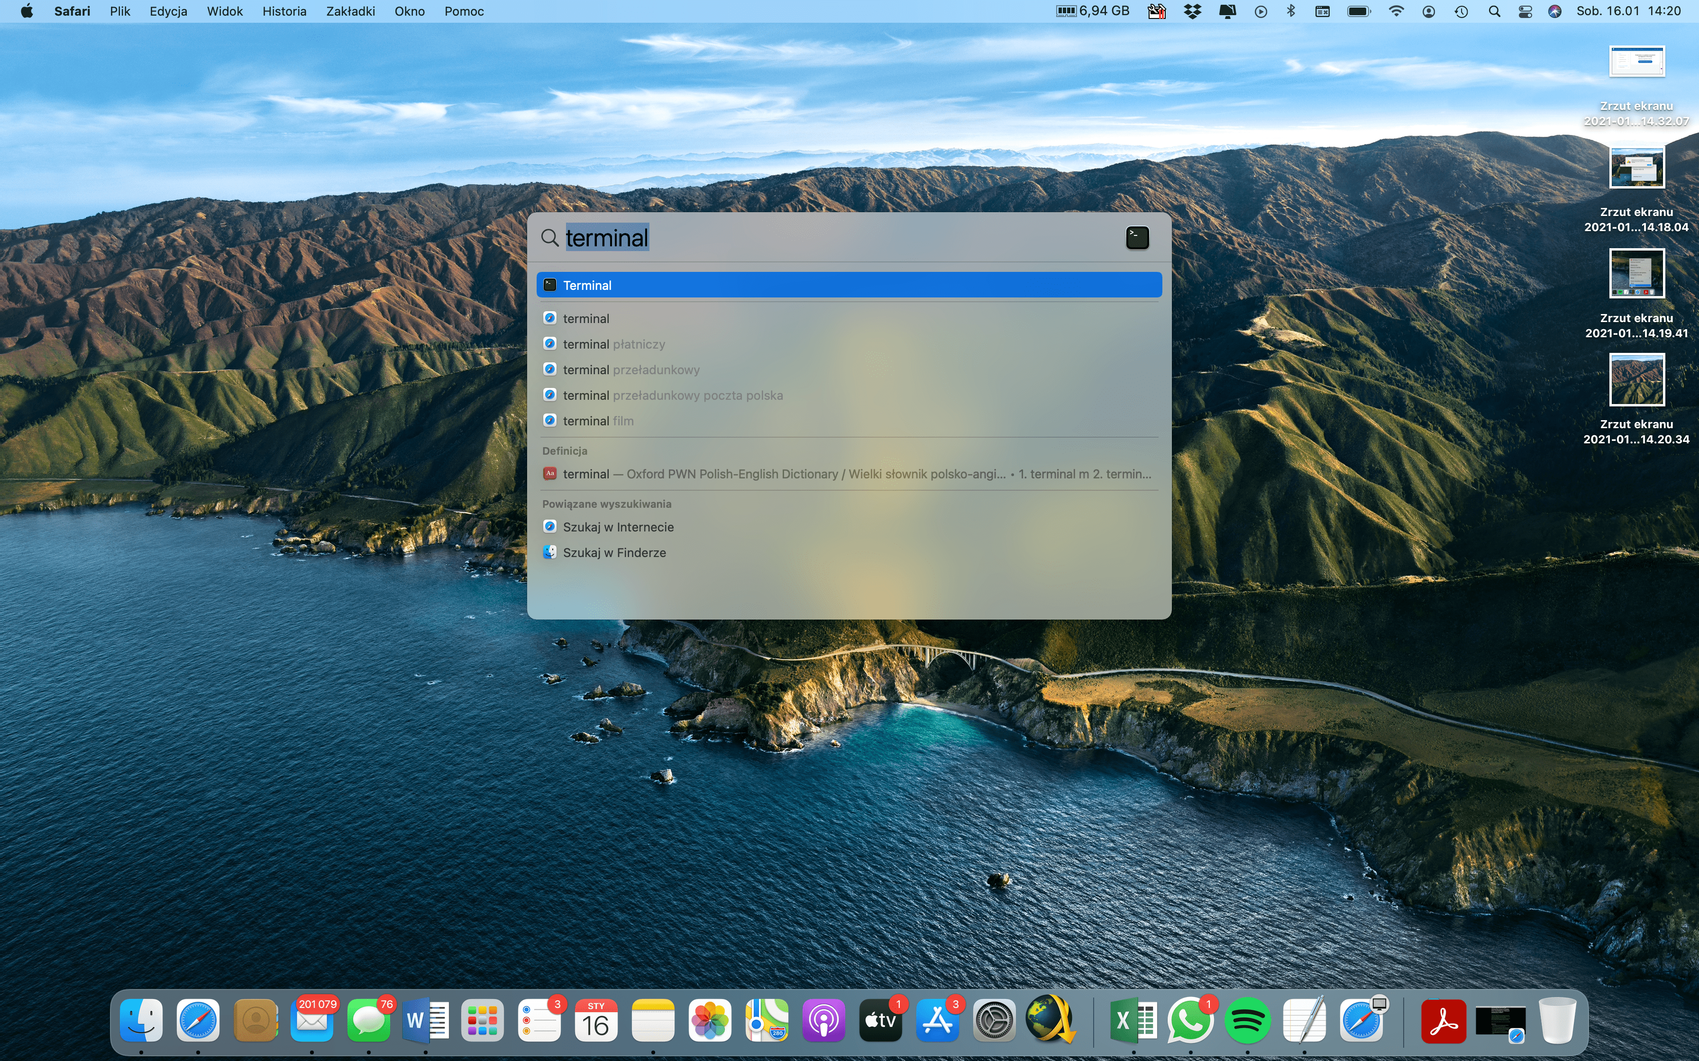The width and height of the screenshot is (1699, 1061).
Task: Click the Dropbox icon in menu bar
Action: click(x=1194, y=11)
